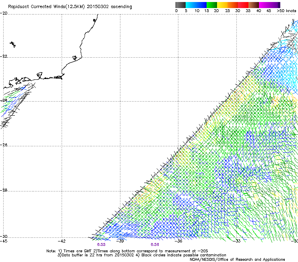The height and width of the screenshot is (262, 298).
Task: Click the blue 10-15 knots color swatch
Action: [x=201, y=5]
